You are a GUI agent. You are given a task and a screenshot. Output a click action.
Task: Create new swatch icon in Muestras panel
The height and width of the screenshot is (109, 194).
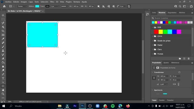coord(184,58)
